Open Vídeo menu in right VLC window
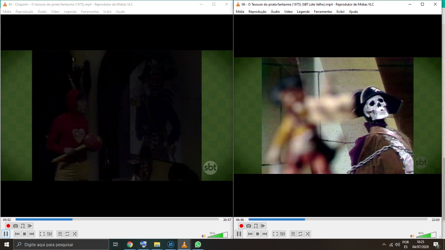 289,11
